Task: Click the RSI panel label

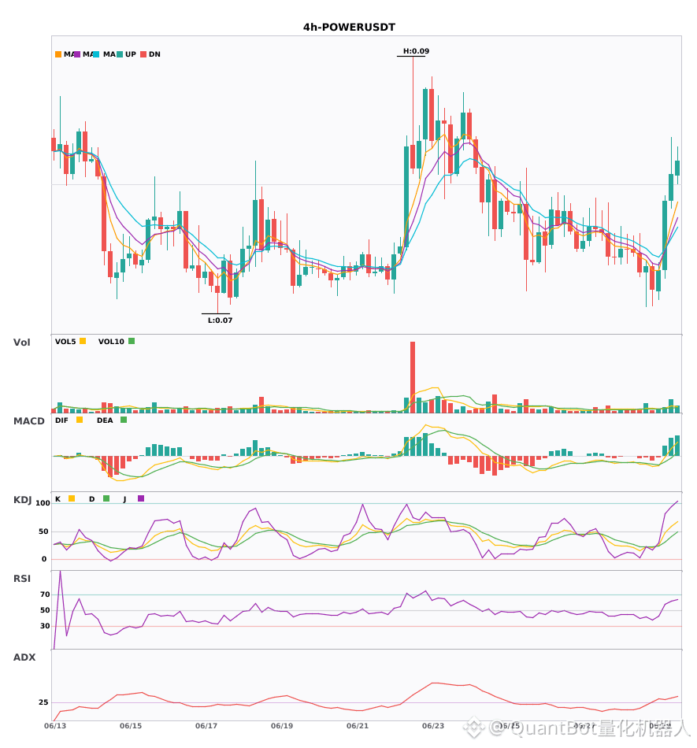Action: [22, 579]
